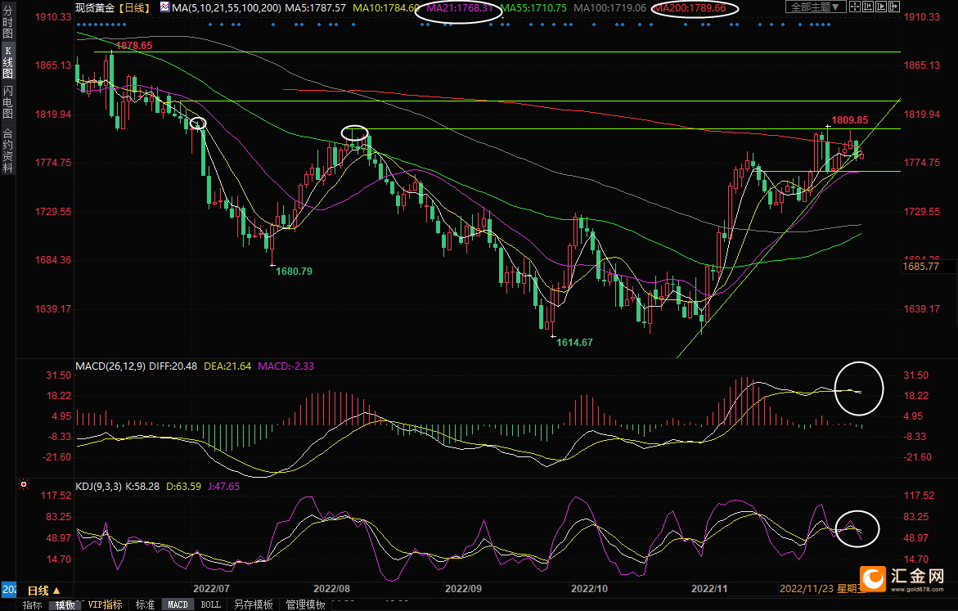The width and height of the screenshot is (958, 611).
Task: Click the 另存模板 button
Action: [253, 605]
